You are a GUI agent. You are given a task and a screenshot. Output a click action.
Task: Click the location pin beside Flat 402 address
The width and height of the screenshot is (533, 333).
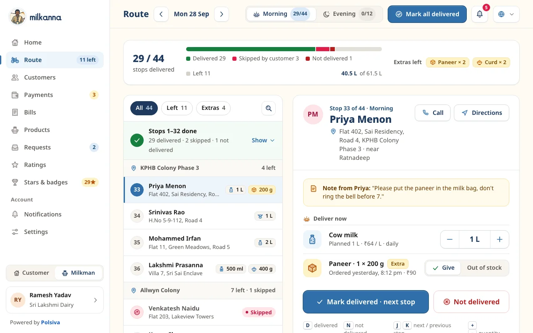tap(333, 132)
